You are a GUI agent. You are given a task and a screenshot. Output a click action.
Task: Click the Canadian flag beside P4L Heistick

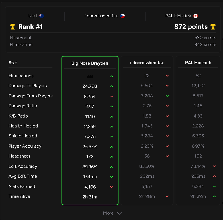[x=196, y=16]
